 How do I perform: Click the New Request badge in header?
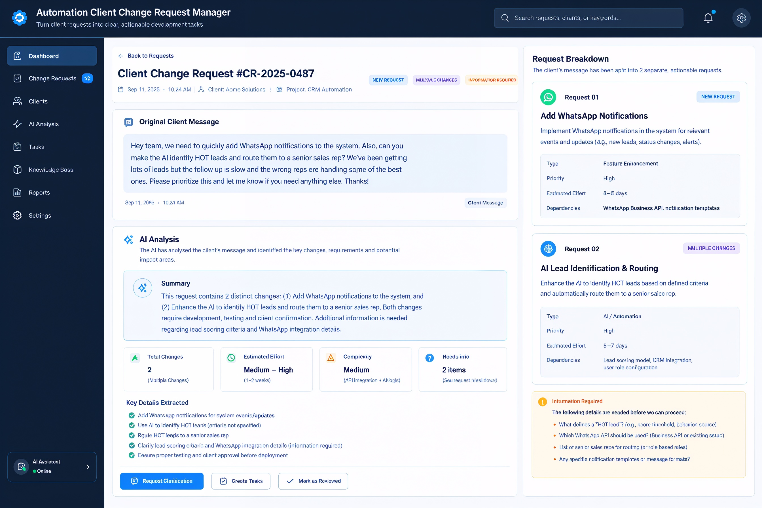[x=388, y=80]
